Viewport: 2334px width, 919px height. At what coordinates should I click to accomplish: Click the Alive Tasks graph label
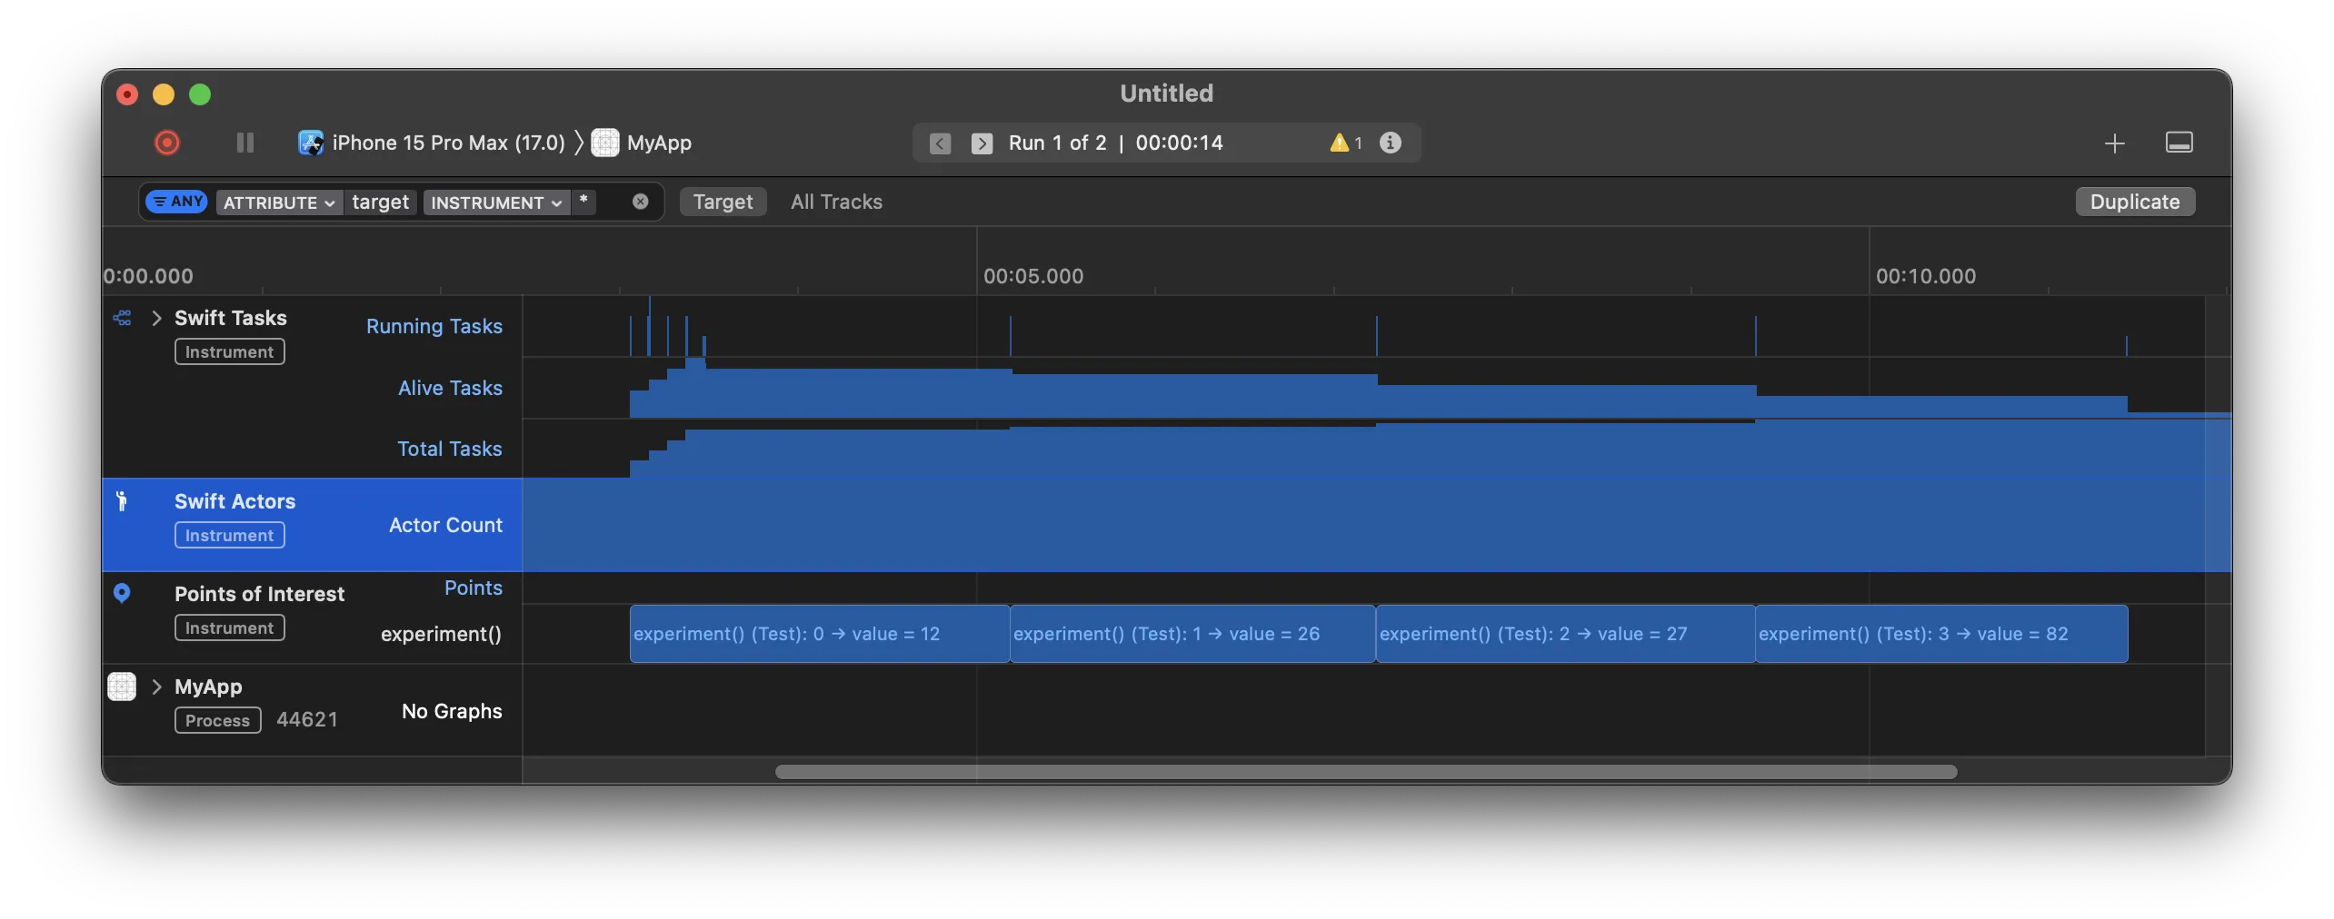(450, 388)
